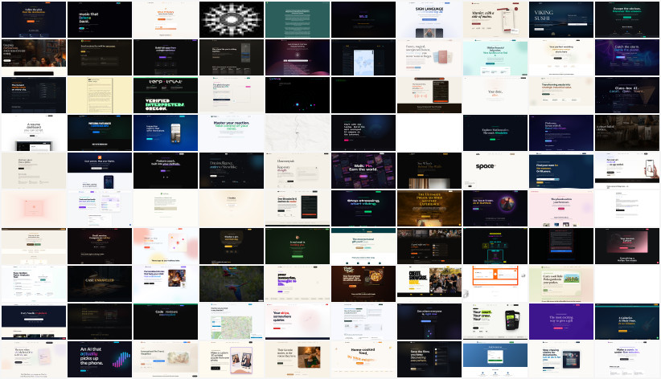This screenshot has height=379, width=661.
Task: Open the solid purple gift page thumbnail
Action: [x=561, y=321]
